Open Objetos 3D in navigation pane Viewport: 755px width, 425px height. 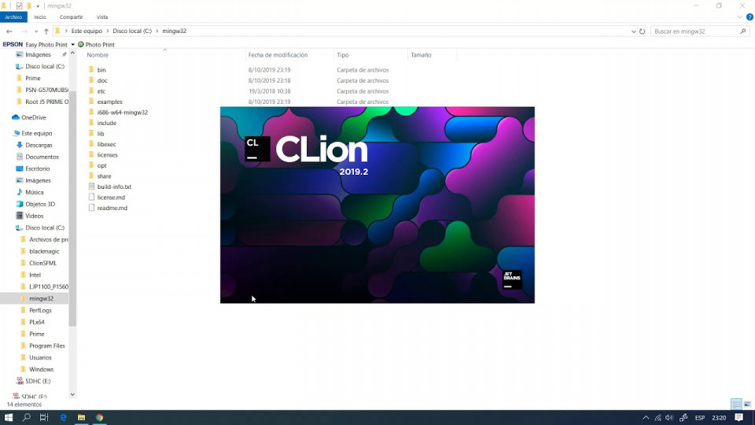pyautogui.click(x=40, y=204)
